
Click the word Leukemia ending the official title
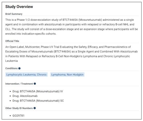pos(12,61)
